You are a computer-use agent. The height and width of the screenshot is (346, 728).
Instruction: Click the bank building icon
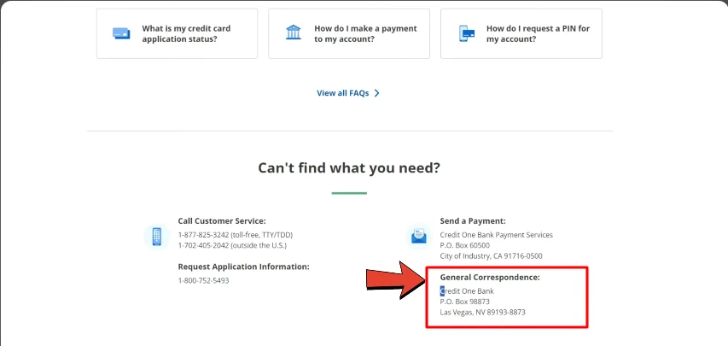click(294, 32)
